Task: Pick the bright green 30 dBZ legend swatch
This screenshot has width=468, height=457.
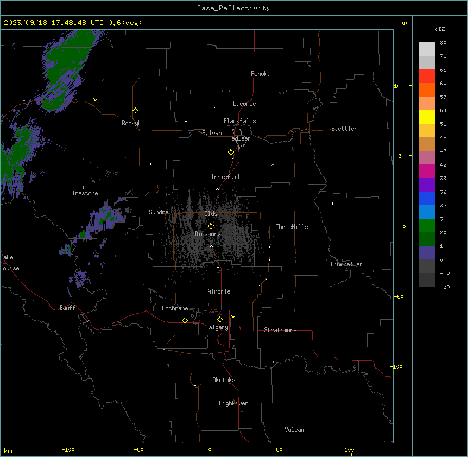Action: (x=427, y=226)
